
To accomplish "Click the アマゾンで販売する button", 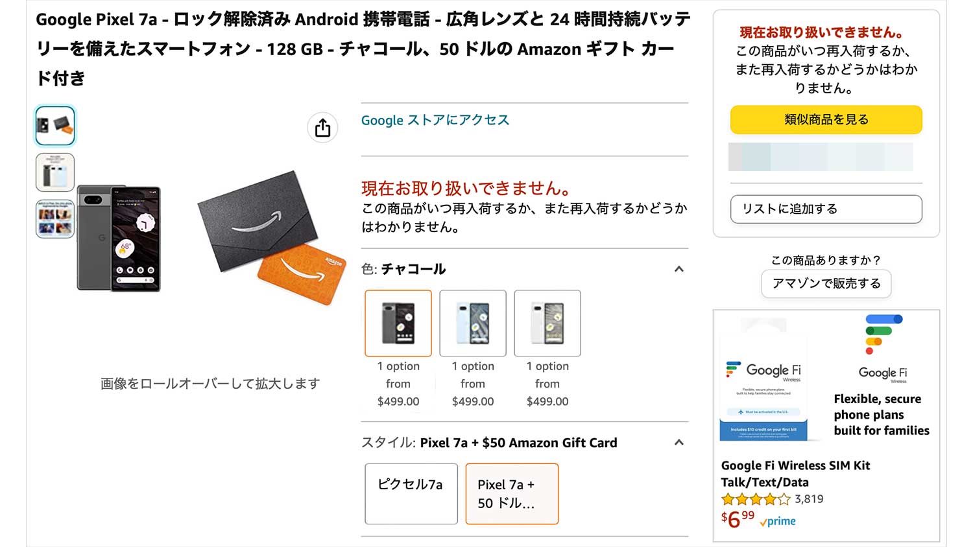I will [826, 283].
